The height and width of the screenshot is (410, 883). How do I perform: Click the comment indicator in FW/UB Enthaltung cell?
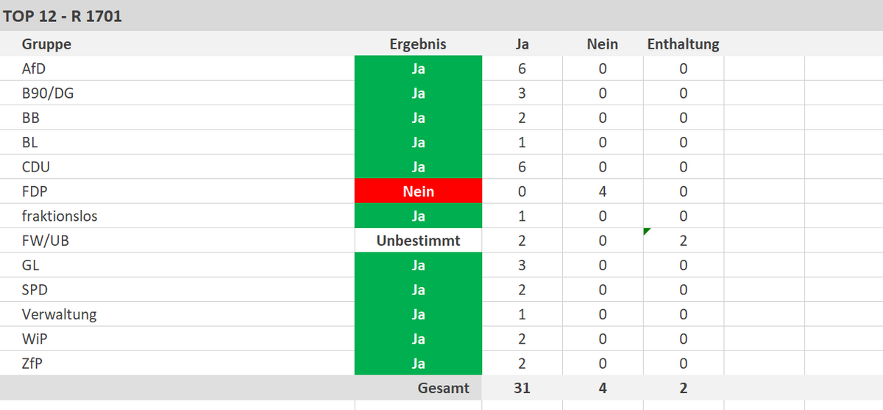click(648, 232)
